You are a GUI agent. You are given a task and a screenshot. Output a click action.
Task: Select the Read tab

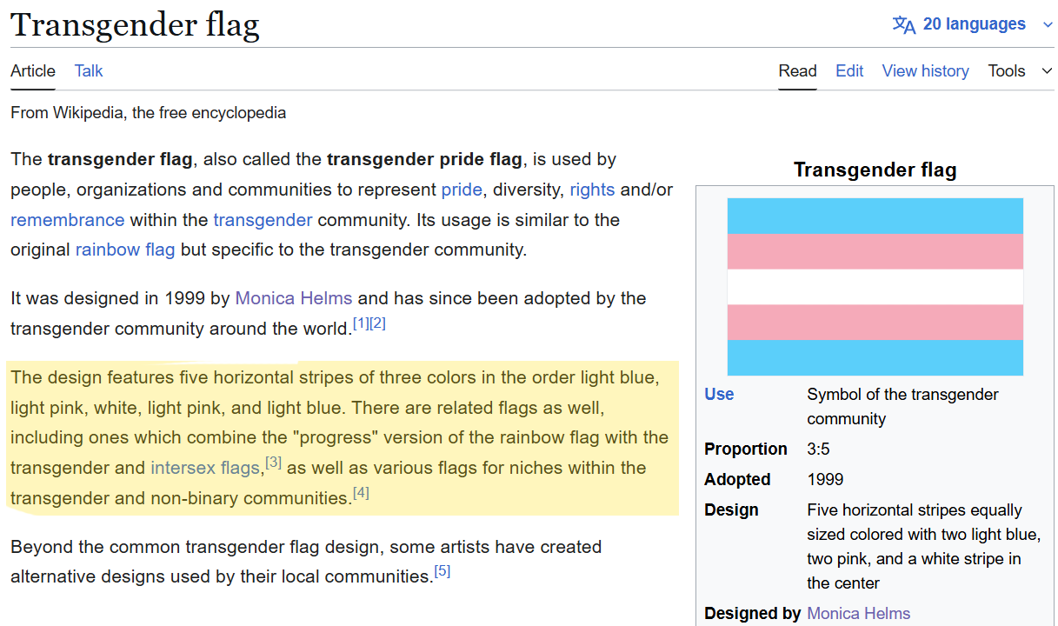[x=798, y=71]
